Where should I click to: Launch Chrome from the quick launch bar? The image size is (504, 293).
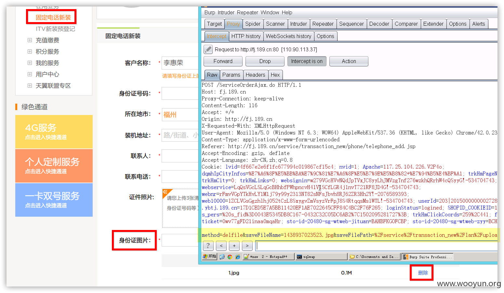click(230, 257)
